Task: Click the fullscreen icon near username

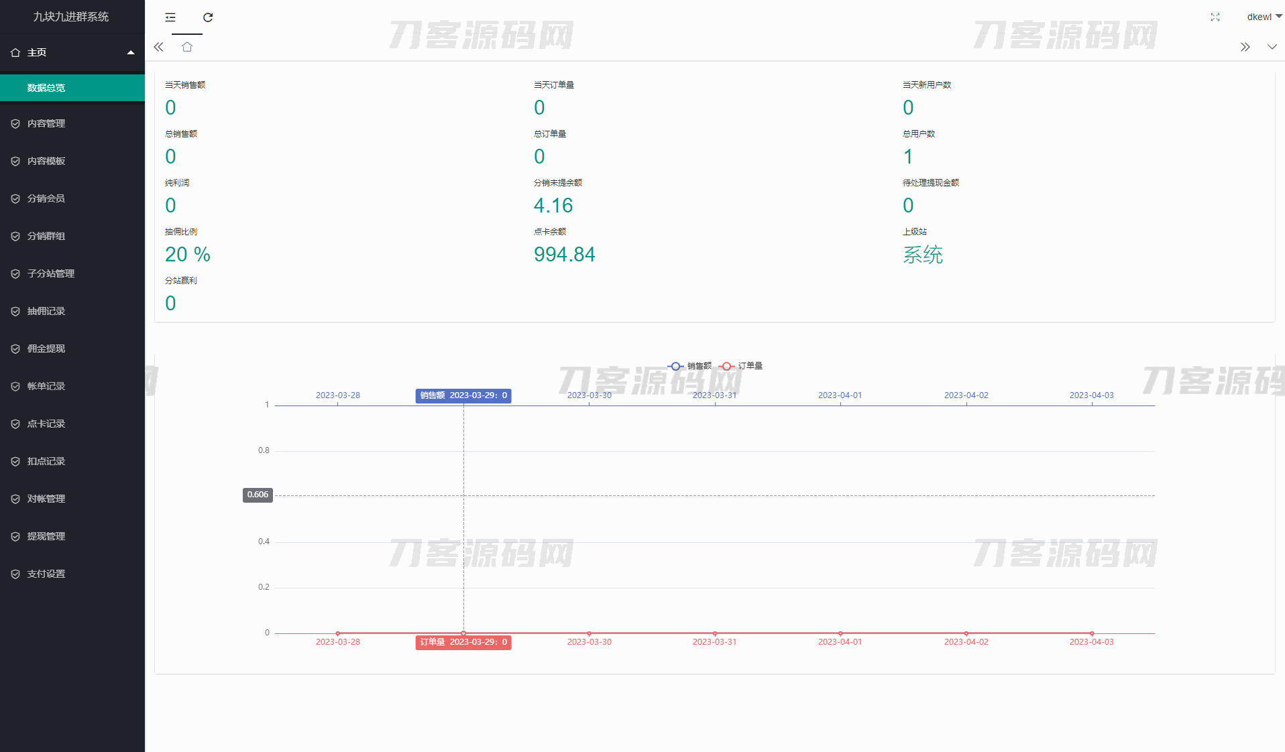Action: [x=1215, y=17]
